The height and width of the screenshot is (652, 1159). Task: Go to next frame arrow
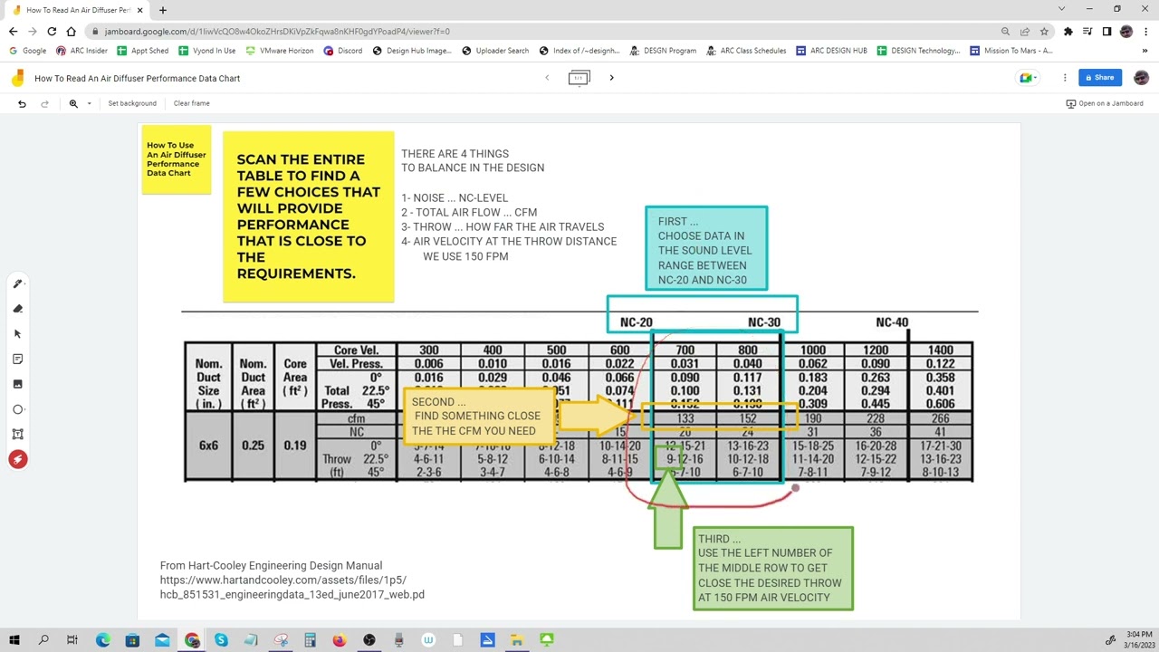click(611, 78)
